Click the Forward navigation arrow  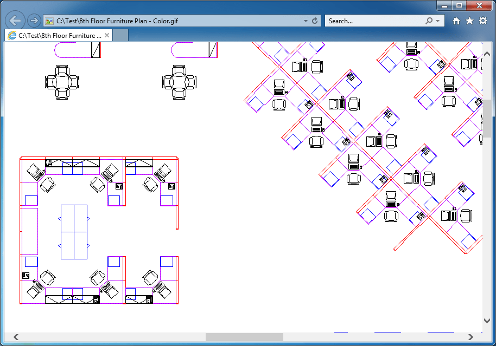[x=34, y=21]
